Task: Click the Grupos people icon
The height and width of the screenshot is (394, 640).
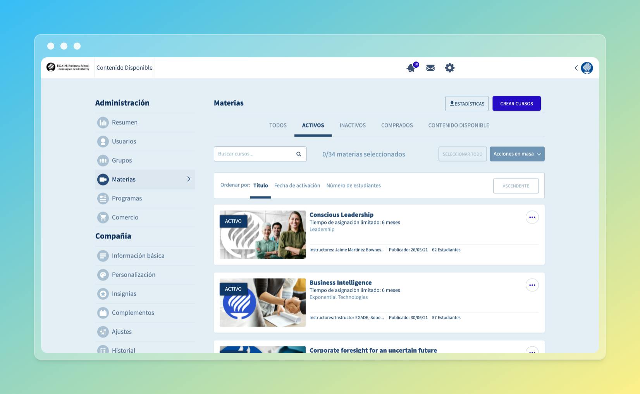Action: point(103,160)
